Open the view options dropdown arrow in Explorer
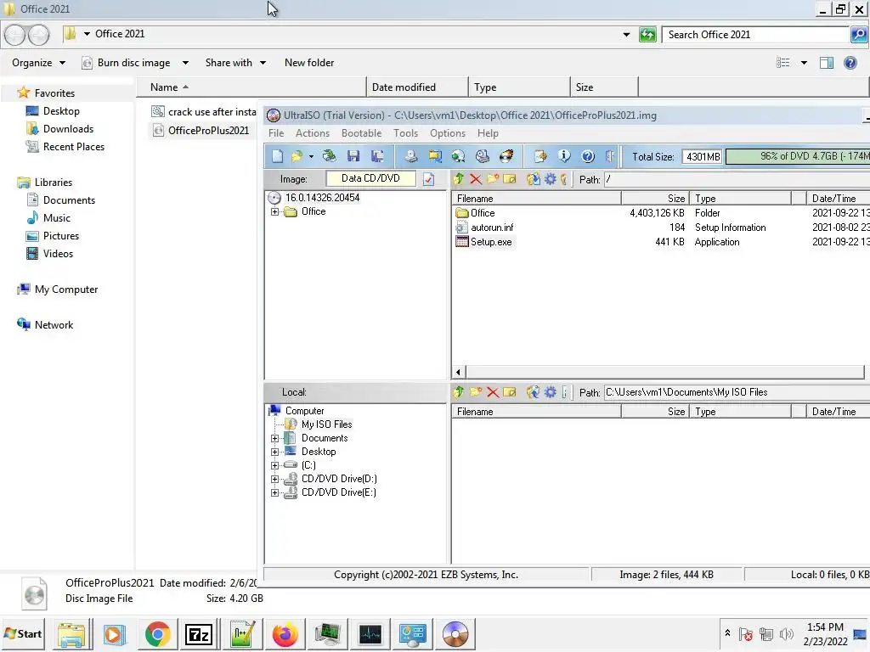This screenshot has height=652, width=870. tap(804, 63)
